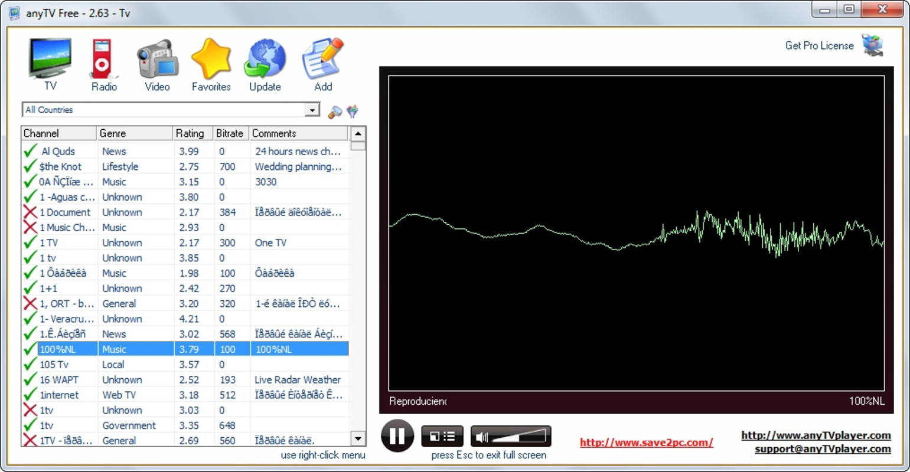The width and height of the screenshot is (910, 472).
Task: Click the green check of 16 WAPT
Action: coord(30,379)
